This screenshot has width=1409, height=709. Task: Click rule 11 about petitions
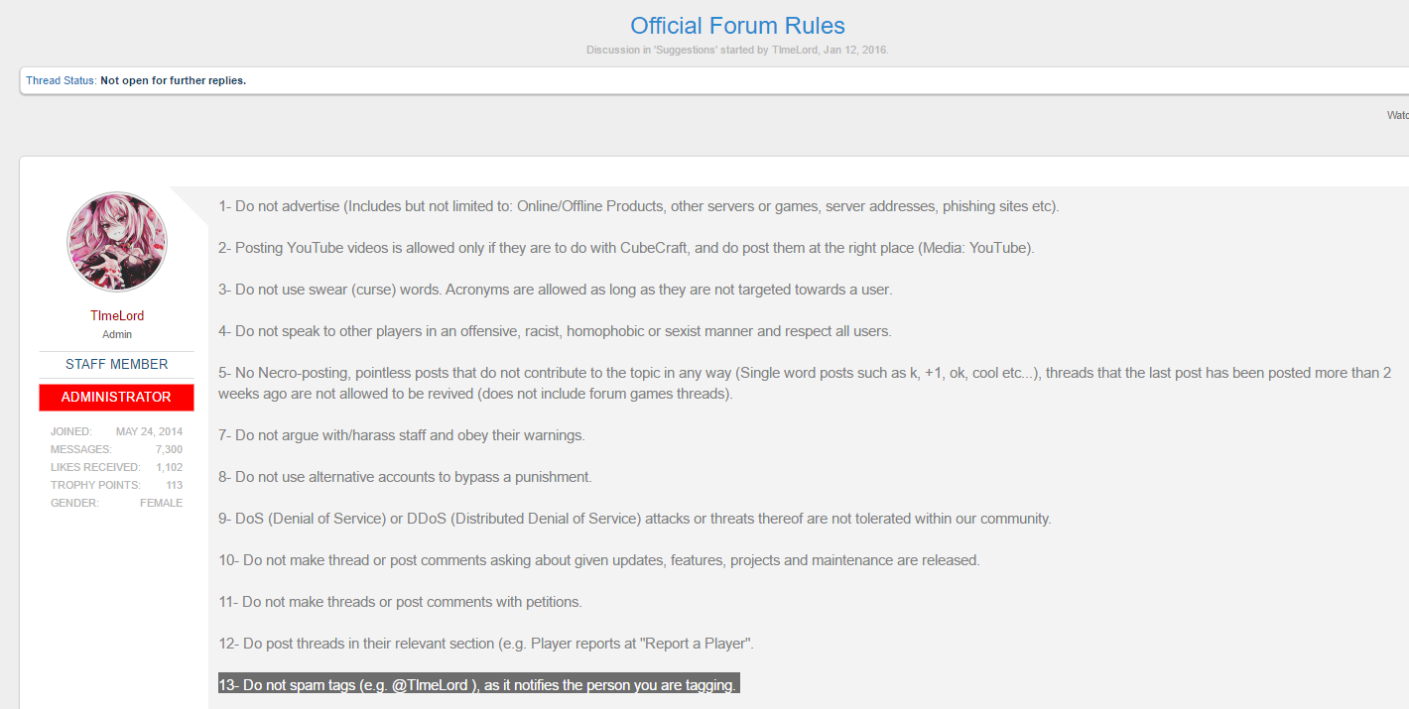tap(400, 602)
